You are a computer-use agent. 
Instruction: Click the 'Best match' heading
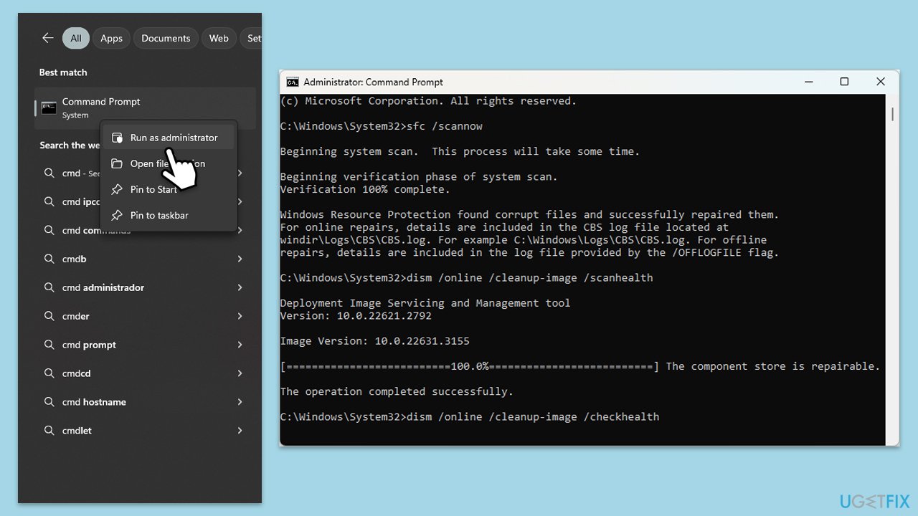(x=63, y=72)
